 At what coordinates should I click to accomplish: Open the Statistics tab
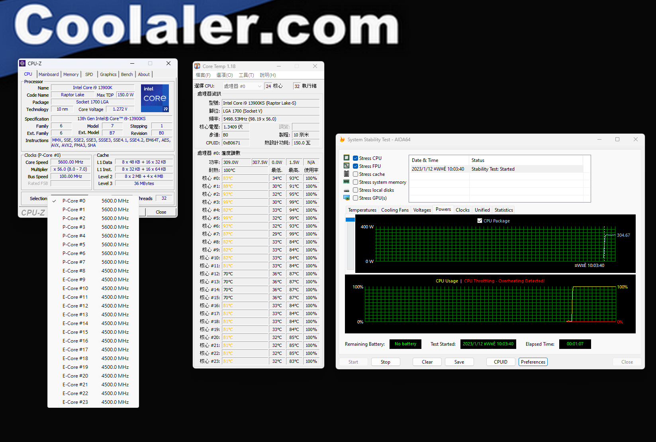(503, 210)
